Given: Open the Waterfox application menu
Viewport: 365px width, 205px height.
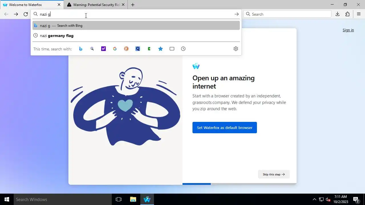Looking at the screenshot, I should tap(359, 14).
